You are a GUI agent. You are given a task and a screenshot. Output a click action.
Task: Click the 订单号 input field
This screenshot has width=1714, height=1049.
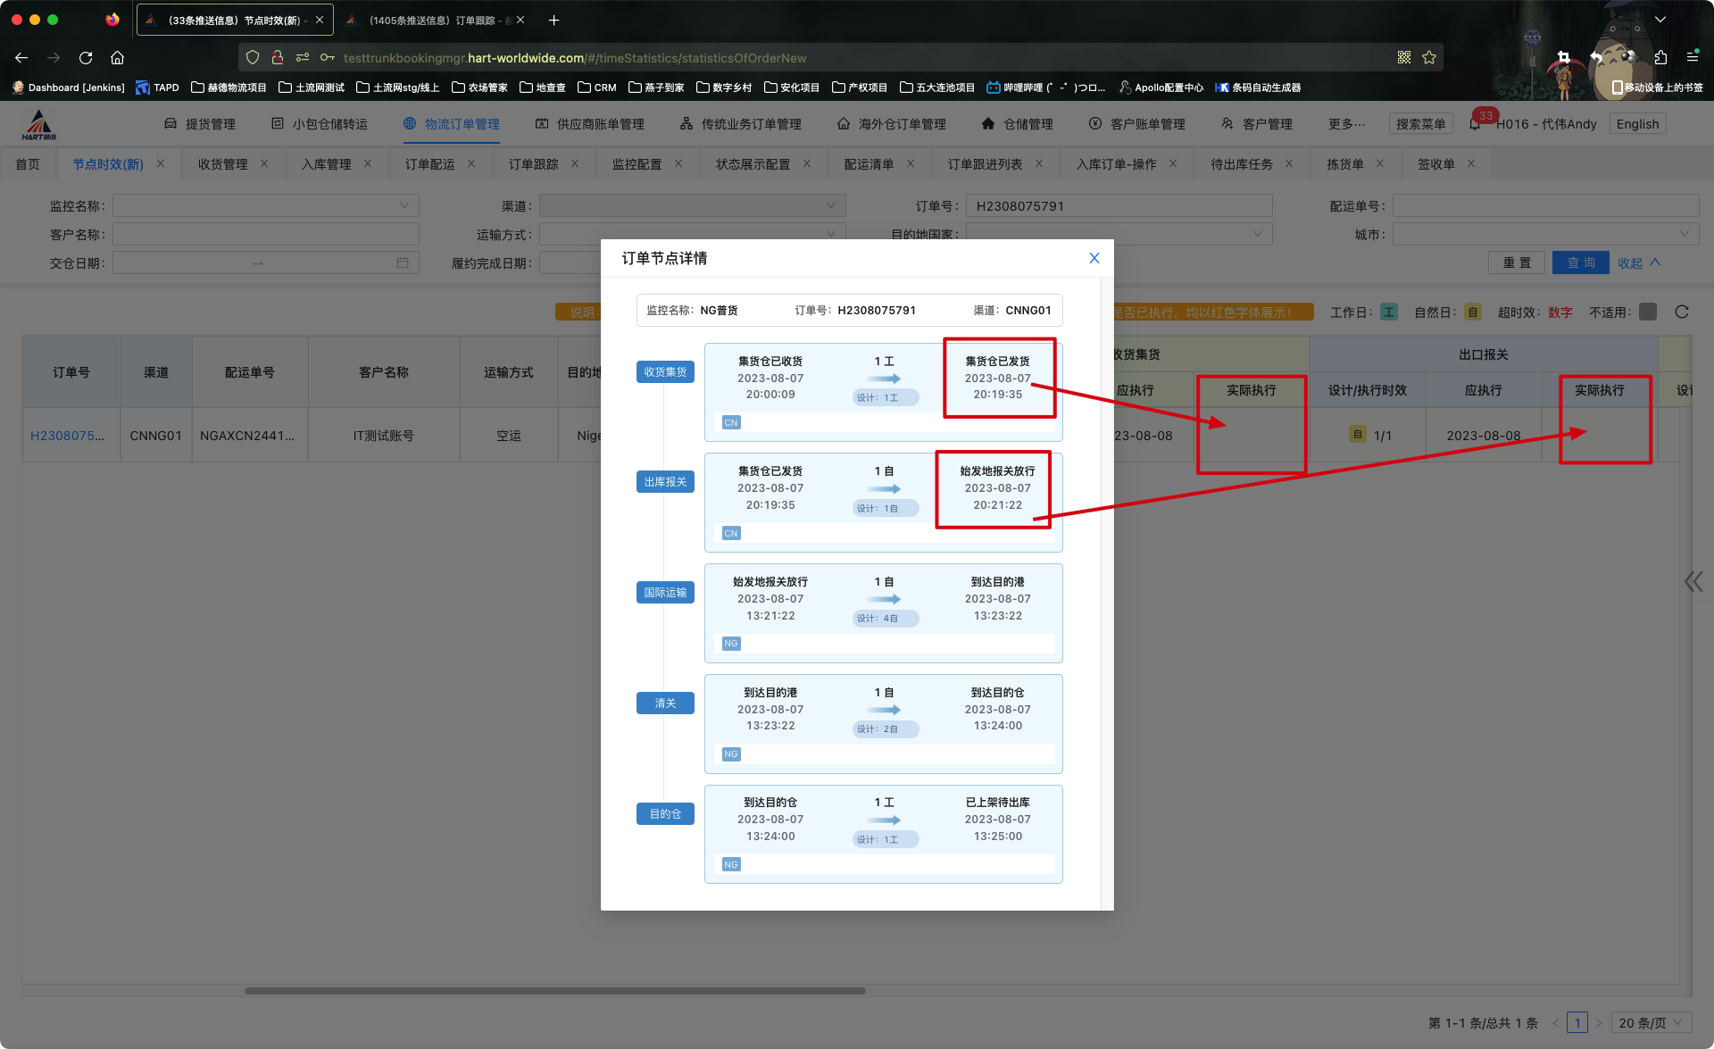pos(1118,206)
